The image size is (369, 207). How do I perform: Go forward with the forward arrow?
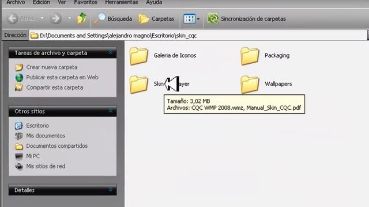(x=56, y=18)
